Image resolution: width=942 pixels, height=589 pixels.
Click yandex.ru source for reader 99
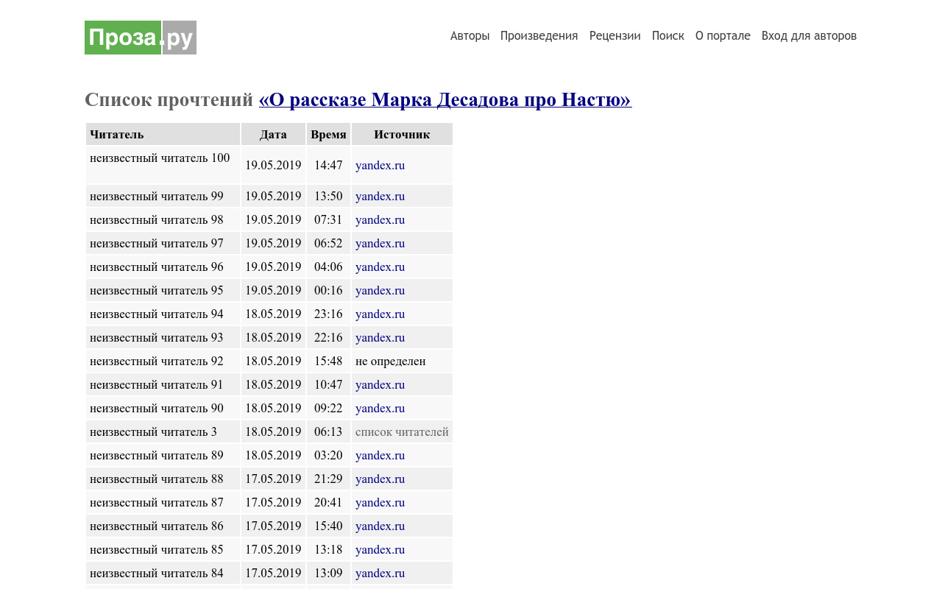pos(380,196)
